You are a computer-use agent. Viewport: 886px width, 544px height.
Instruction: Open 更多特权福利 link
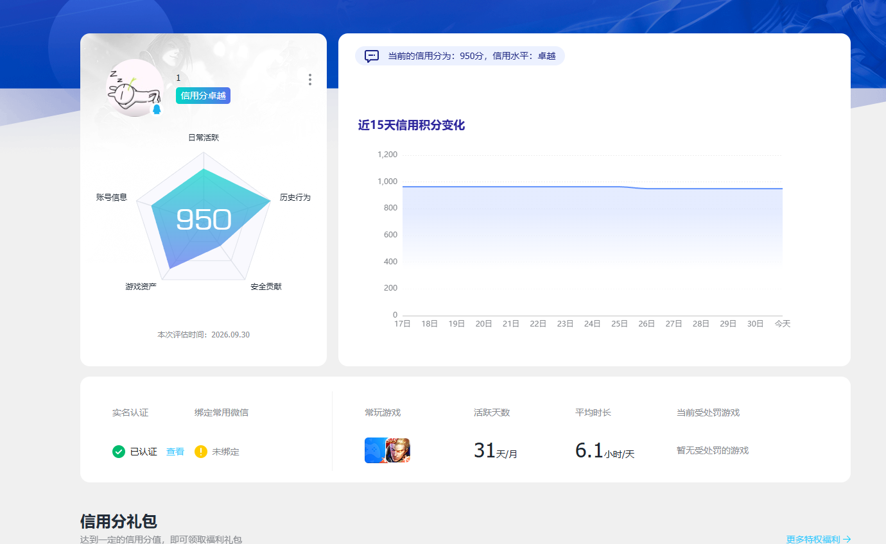click(x=819, y=540)
